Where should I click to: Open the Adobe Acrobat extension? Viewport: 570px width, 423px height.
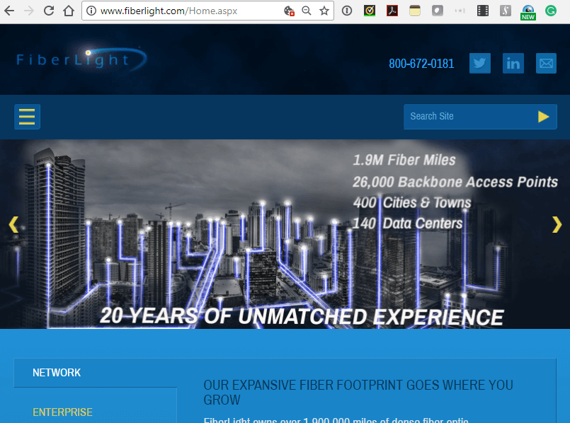pos(392,11)
